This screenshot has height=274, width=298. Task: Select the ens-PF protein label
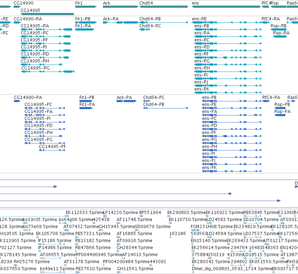(x=209, y=133)
